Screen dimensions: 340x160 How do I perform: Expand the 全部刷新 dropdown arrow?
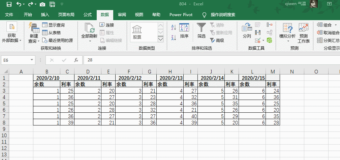[x=90, y=41]
